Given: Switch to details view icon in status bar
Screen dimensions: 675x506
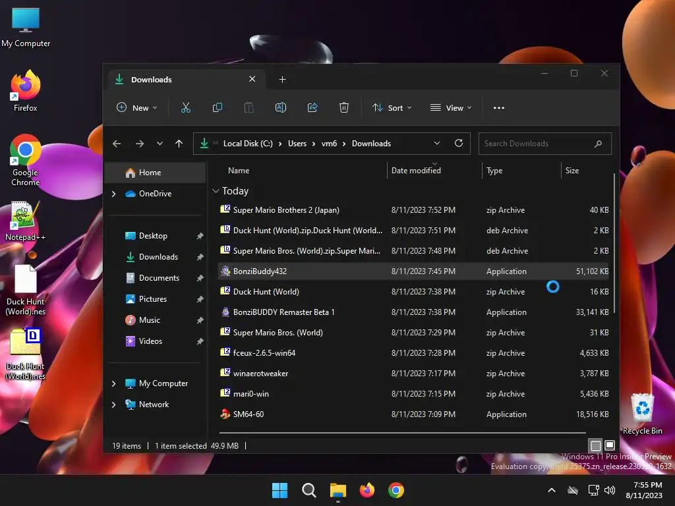Looking at the screenshot, I should [x=595, y=445].
